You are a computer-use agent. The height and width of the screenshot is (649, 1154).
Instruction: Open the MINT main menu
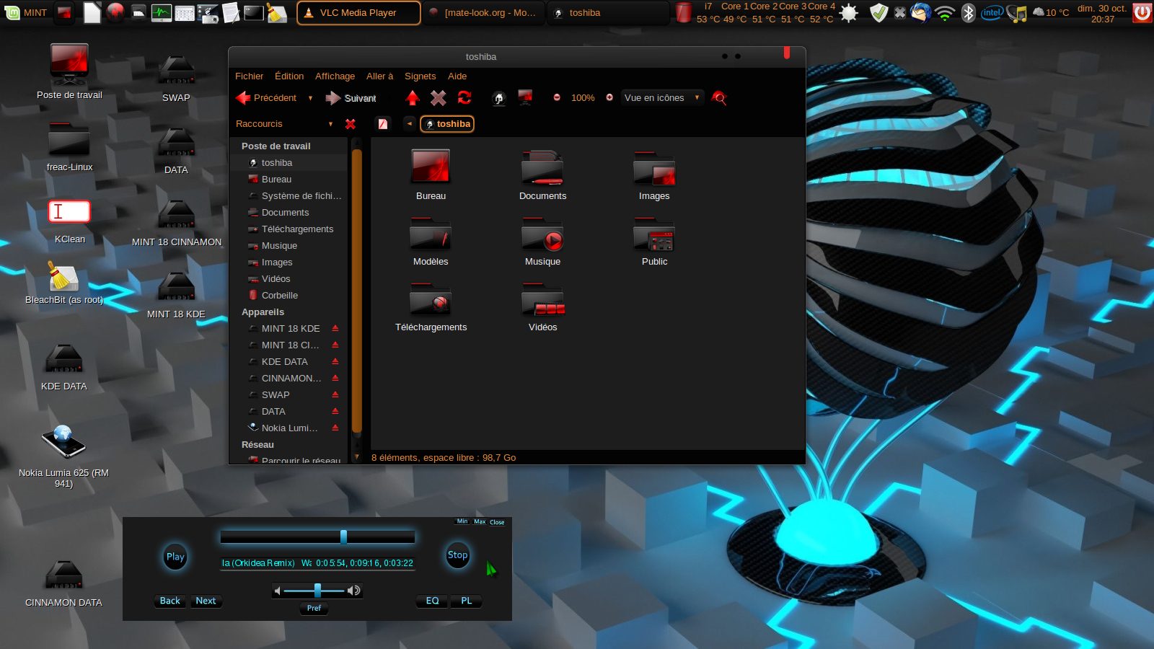[26, 12]
